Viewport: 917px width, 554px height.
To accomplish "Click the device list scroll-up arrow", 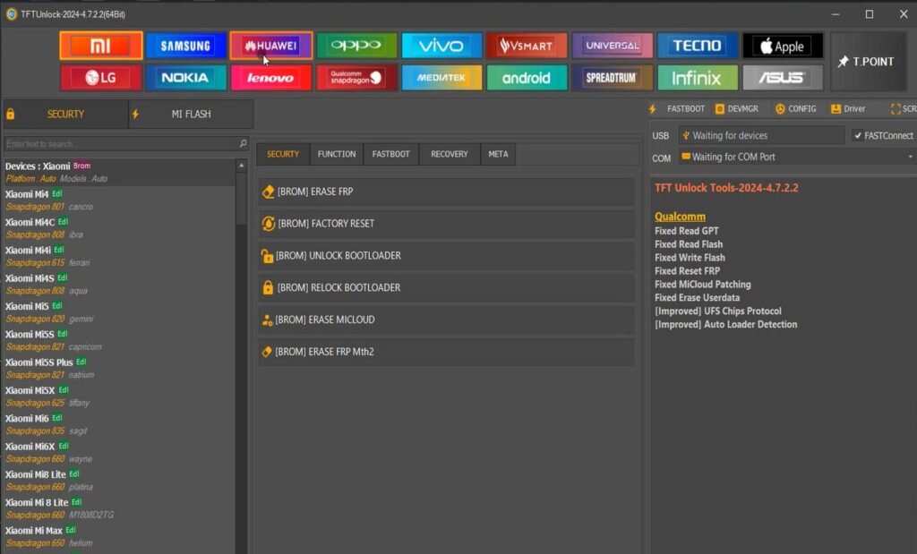I will tap(241, 166).
